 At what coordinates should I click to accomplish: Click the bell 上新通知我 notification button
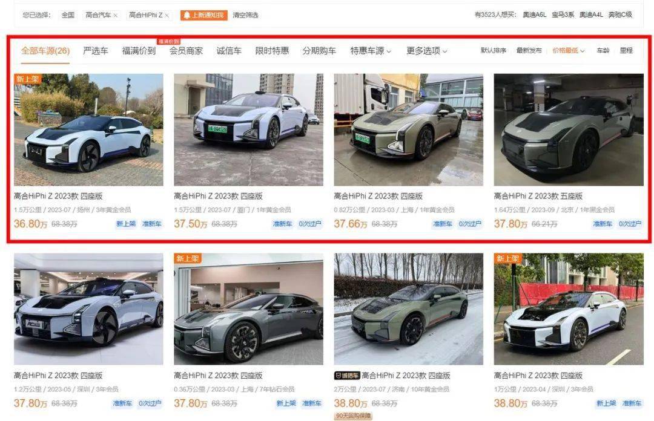coord(204,15)
